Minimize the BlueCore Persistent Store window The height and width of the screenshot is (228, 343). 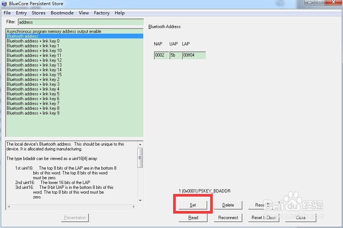point(309,3)
